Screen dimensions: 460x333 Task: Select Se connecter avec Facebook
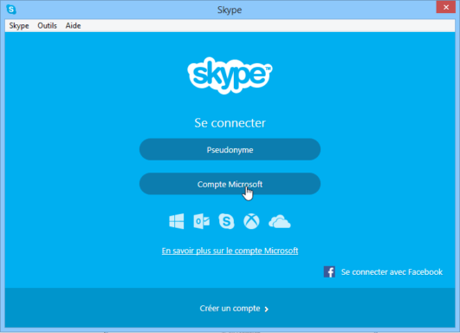tap(392, 272)
